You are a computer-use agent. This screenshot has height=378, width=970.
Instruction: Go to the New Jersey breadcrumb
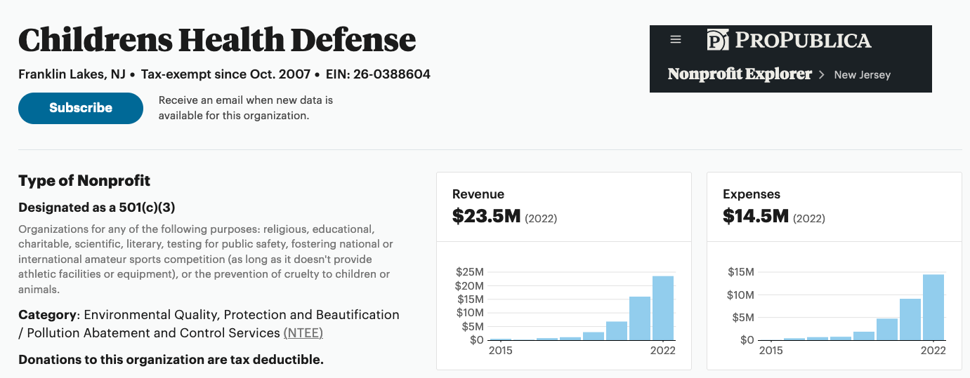(862, 75)
